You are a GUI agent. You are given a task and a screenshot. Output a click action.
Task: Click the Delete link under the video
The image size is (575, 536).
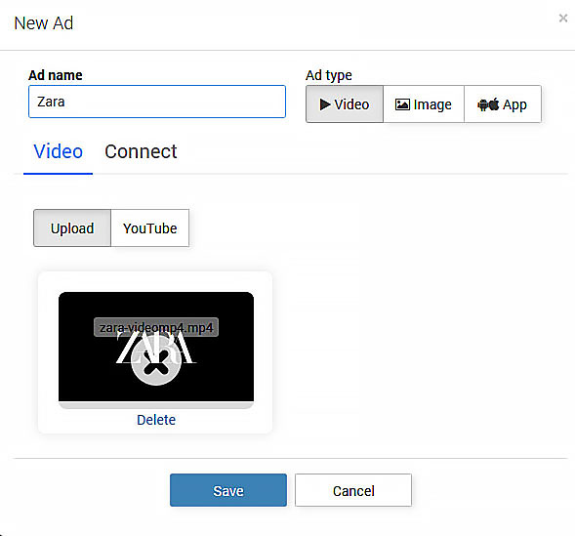(156, 420)
